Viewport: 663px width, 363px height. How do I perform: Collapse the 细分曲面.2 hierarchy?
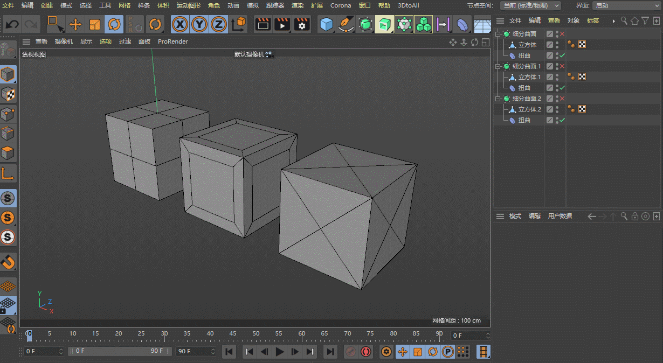(498, 99)
